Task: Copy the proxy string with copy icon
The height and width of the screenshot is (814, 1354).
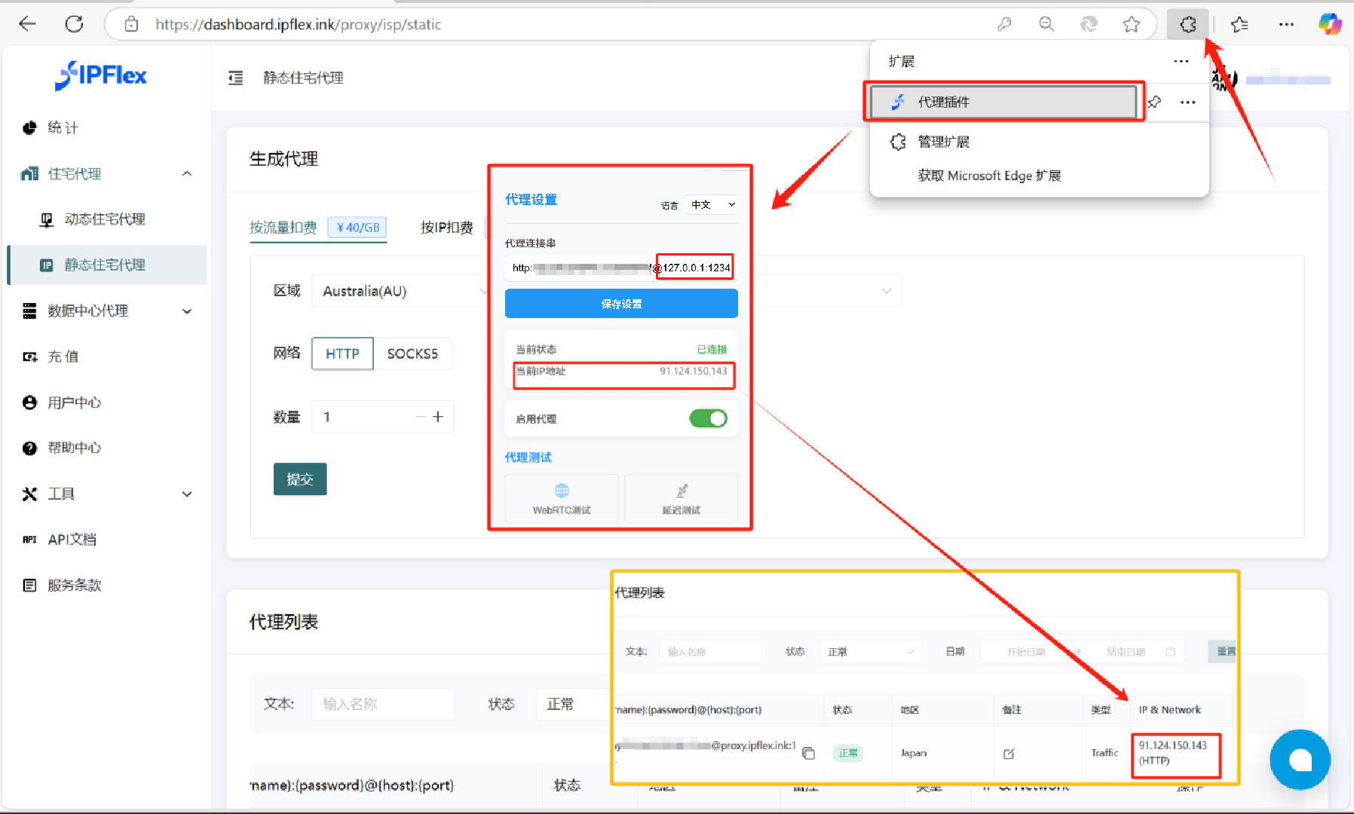Action: pyautogui.click(x=808, y=753)
